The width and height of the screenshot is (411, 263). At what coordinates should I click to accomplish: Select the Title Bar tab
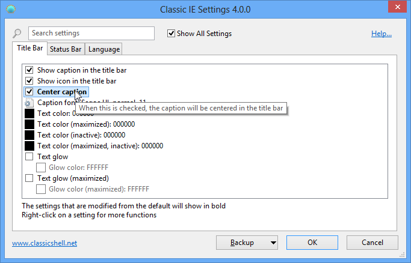29,49
